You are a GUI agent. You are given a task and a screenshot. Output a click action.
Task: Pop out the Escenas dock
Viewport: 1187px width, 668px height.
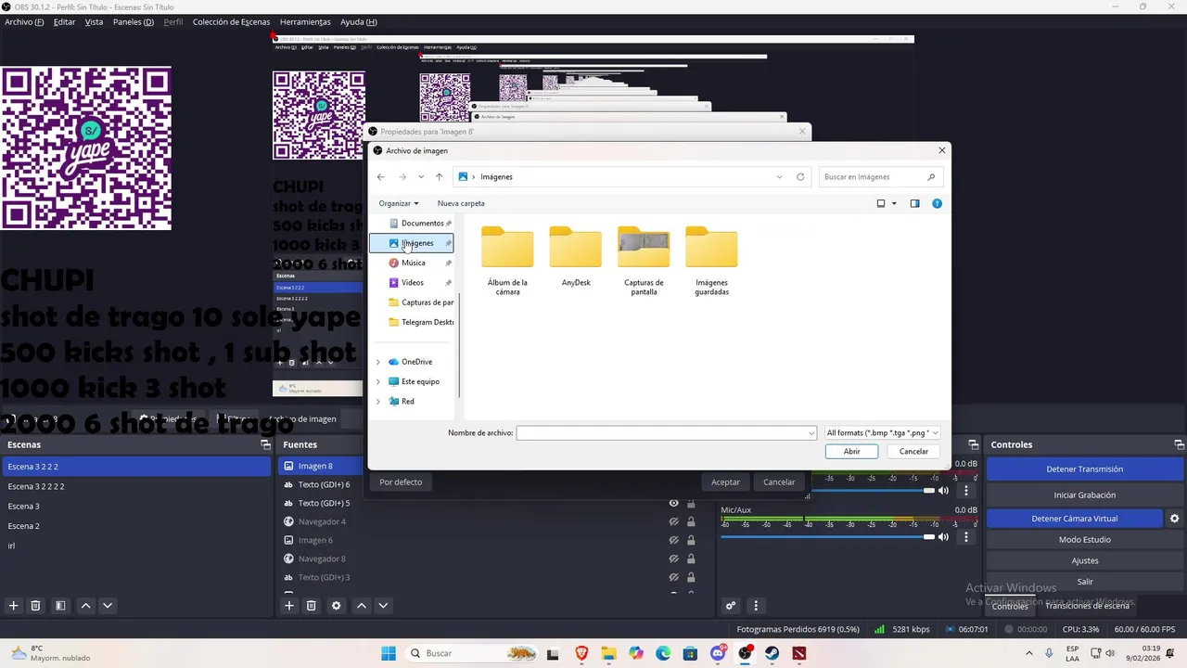pyautogui.click(x=265, y=444)
